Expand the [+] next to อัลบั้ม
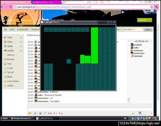 pos(21,46)
